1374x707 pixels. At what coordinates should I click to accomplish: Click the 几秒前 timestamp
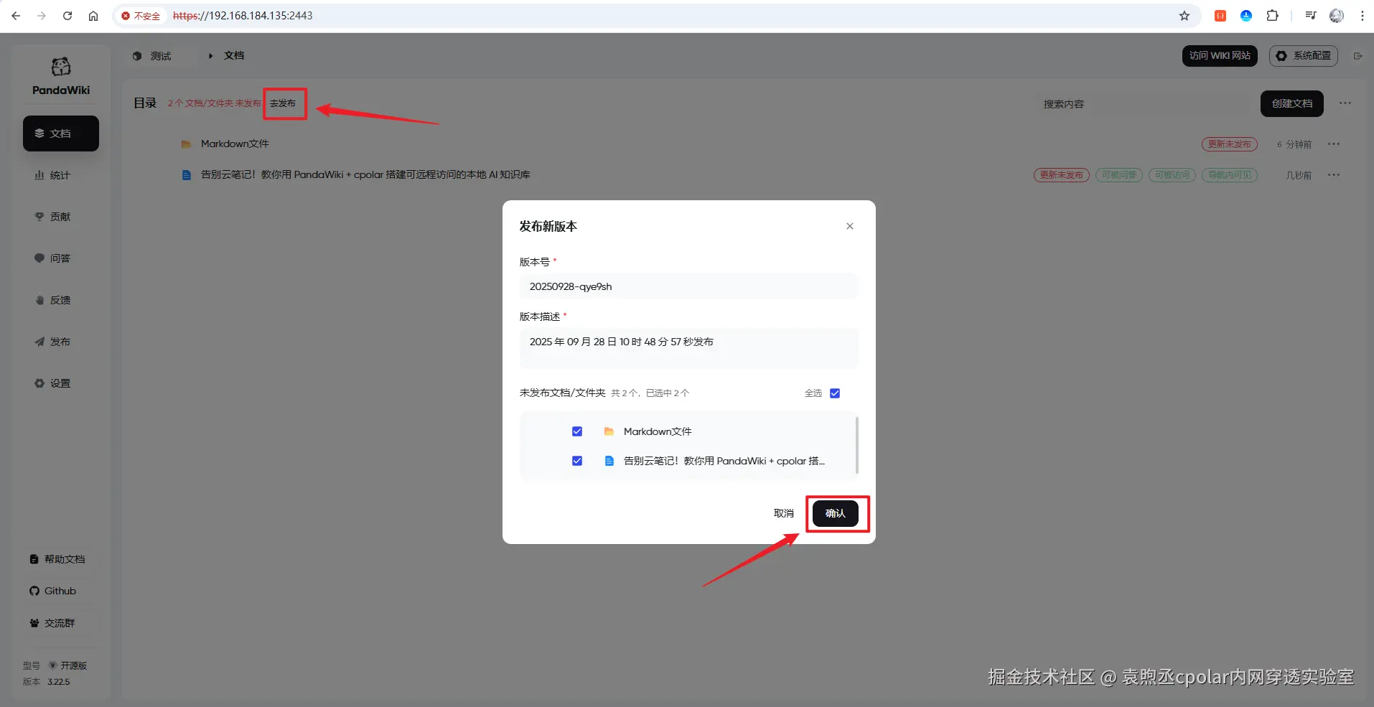[x=1299, y=175]
